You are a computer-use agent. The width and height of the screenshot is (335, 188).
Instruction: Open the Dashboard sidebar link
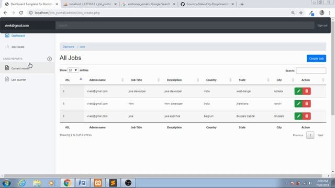[x=18, y=36]
